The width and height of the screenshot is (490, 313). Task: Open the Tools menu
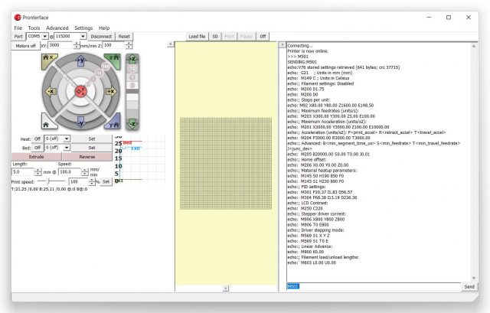coord(34,28)
